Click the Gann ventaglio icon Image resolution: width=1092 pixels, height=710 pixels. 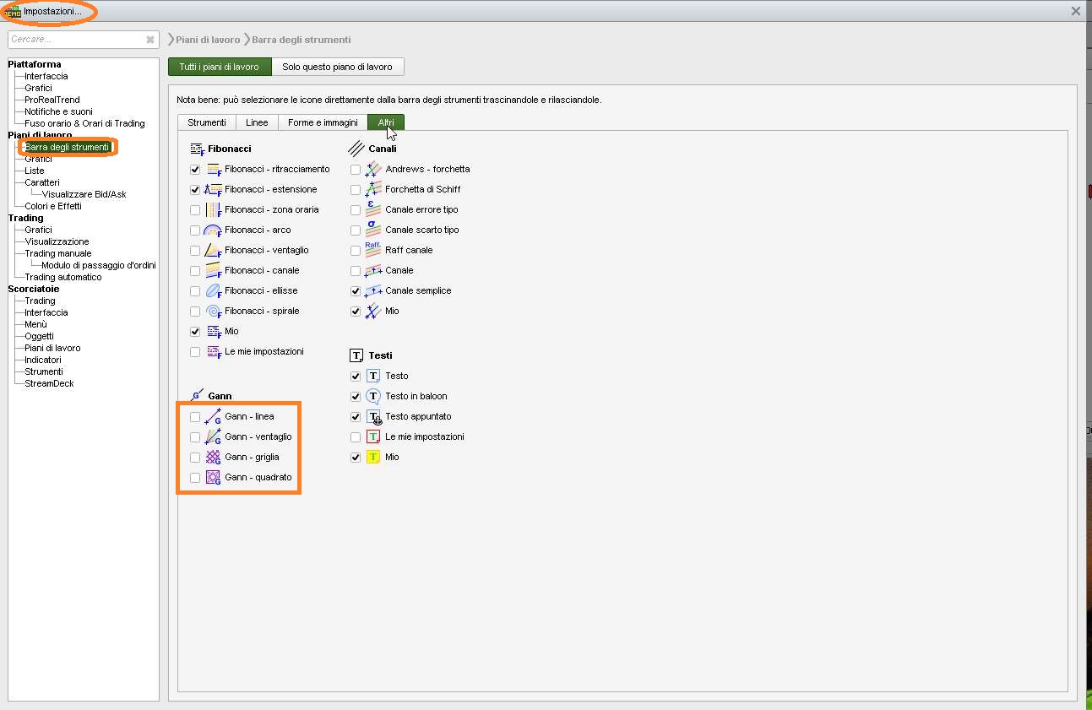pyautogui.click(x=214, y=436)
